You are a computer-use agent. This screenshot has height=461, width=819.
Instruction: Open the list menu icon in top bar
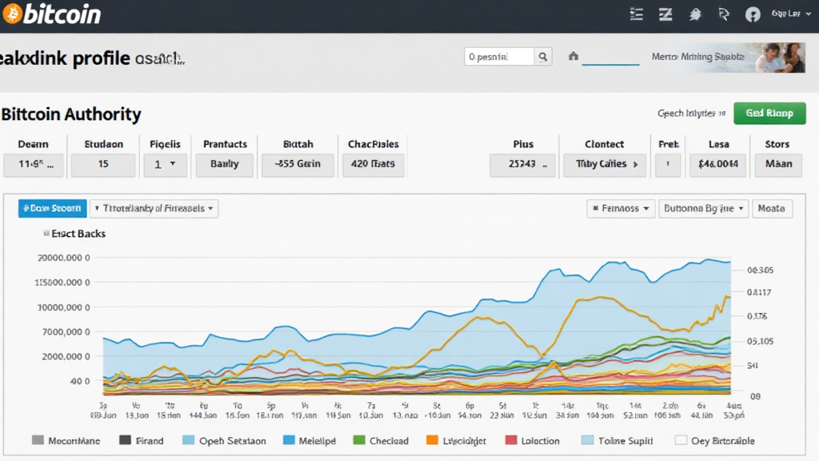(x=637, y=14)
